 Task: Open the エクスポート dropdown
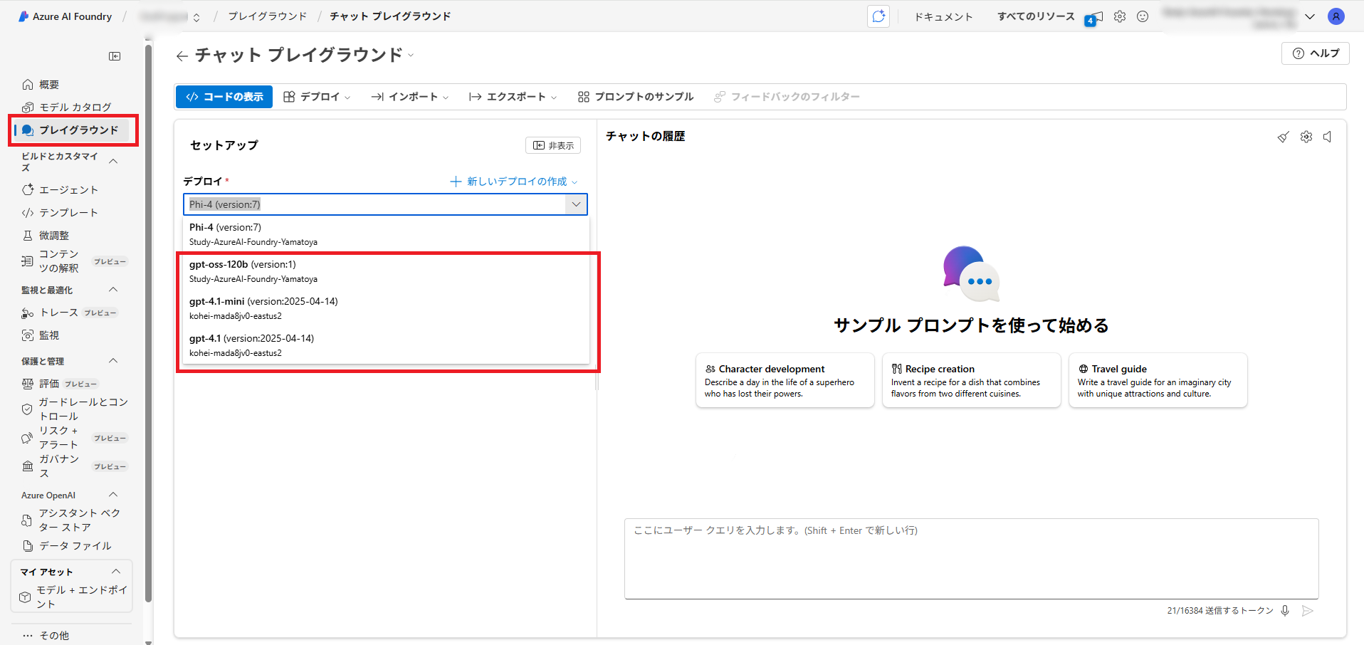coord(513,97)
